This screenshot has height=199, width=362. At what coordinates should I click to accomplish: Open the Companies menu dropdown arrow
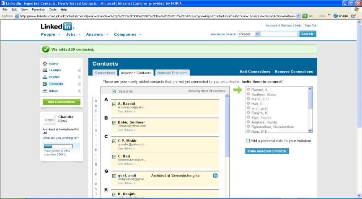point(140,34)
